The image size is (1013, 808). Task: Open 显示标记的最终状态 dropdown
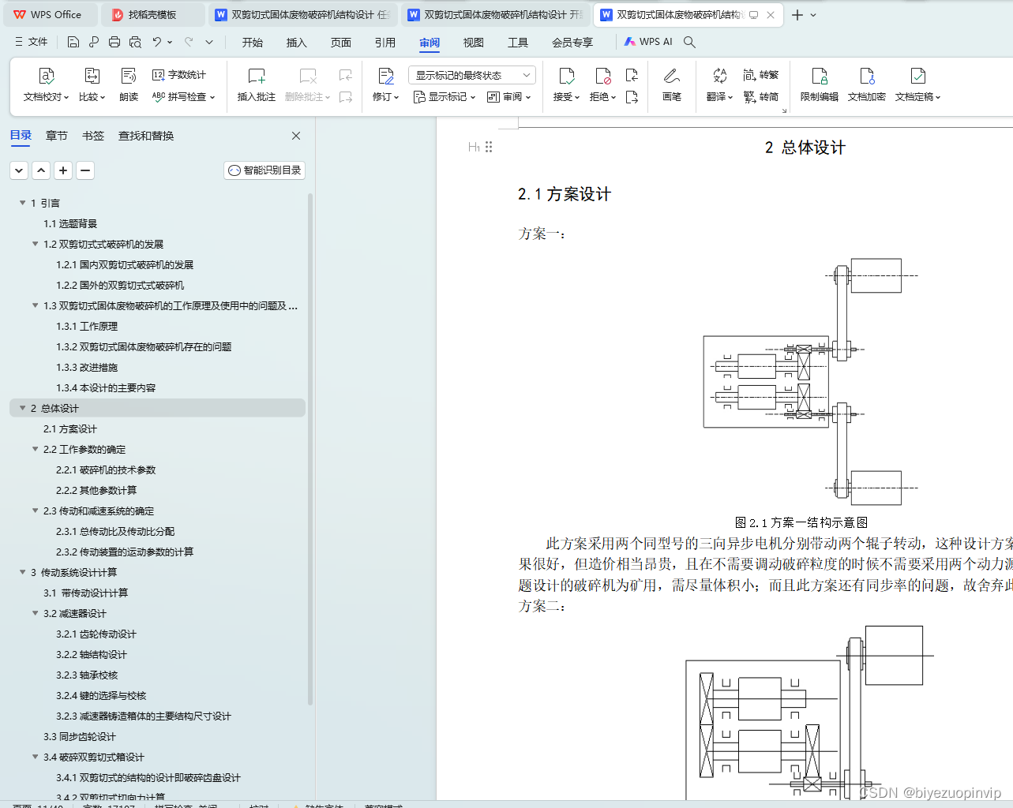472,75
